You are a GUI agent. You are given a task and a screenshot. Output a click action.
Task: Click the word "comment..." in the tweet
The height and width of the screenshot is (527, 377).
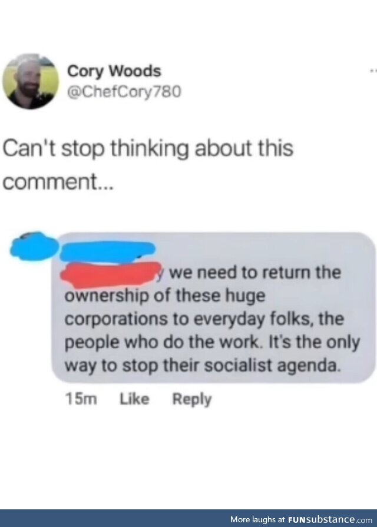(x=58, y=182)
